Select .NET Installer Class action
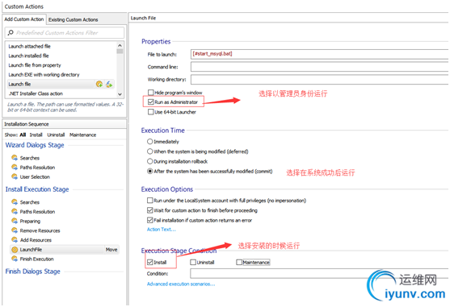450x307 pixels. click(x=36, y=93)
